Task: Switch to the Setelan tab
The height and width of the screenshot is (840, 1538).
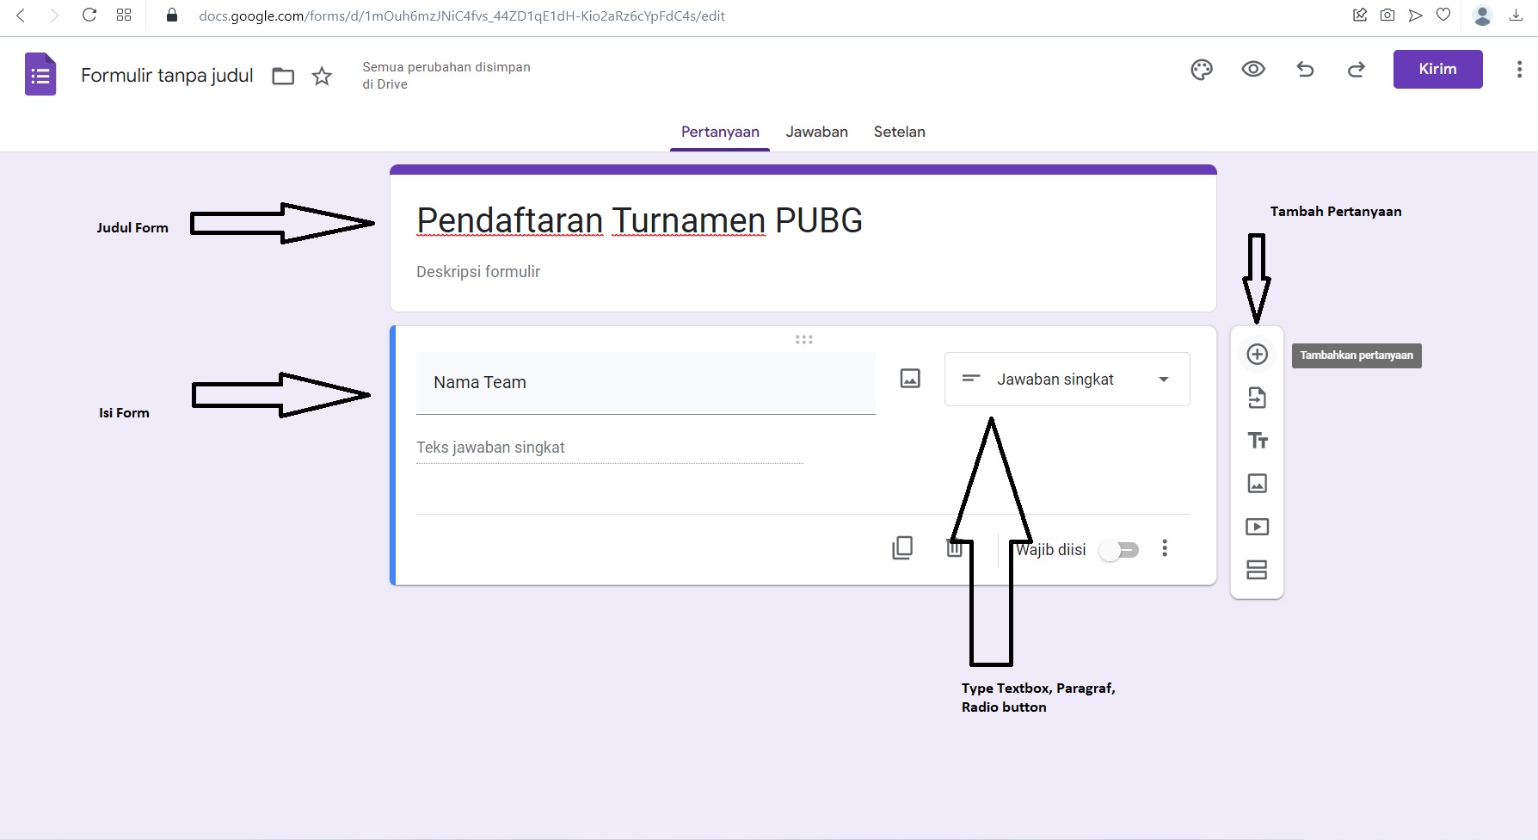Action: point(900,132)
